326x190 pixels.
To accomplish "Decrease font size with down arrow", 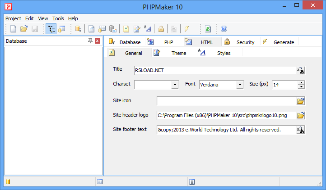I will coord(301,86).
